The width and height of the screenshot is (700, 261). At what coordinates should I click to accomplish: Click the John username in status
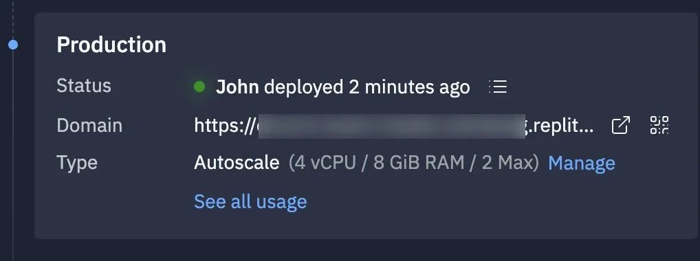pos(237,87)
